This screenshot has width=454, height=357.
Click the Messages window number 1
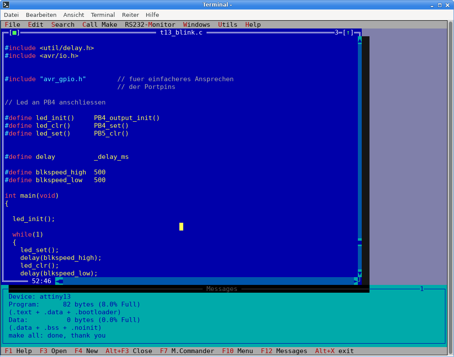pyautogui.click(x=422, y=289)
